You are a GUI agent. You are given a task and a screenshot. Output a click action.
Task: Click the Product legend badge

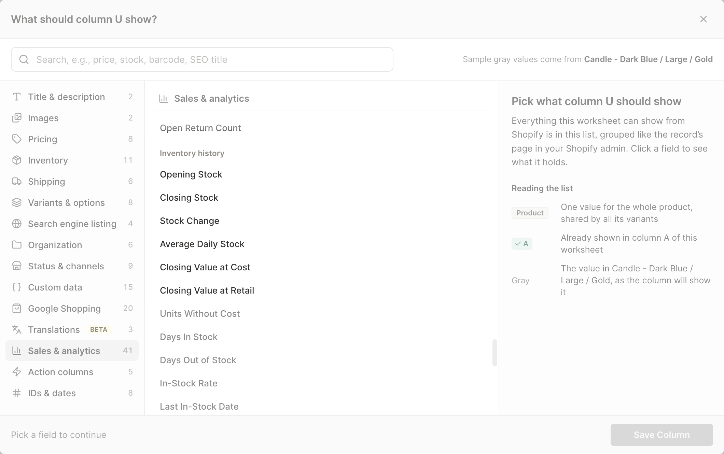(x=530, y=213)
